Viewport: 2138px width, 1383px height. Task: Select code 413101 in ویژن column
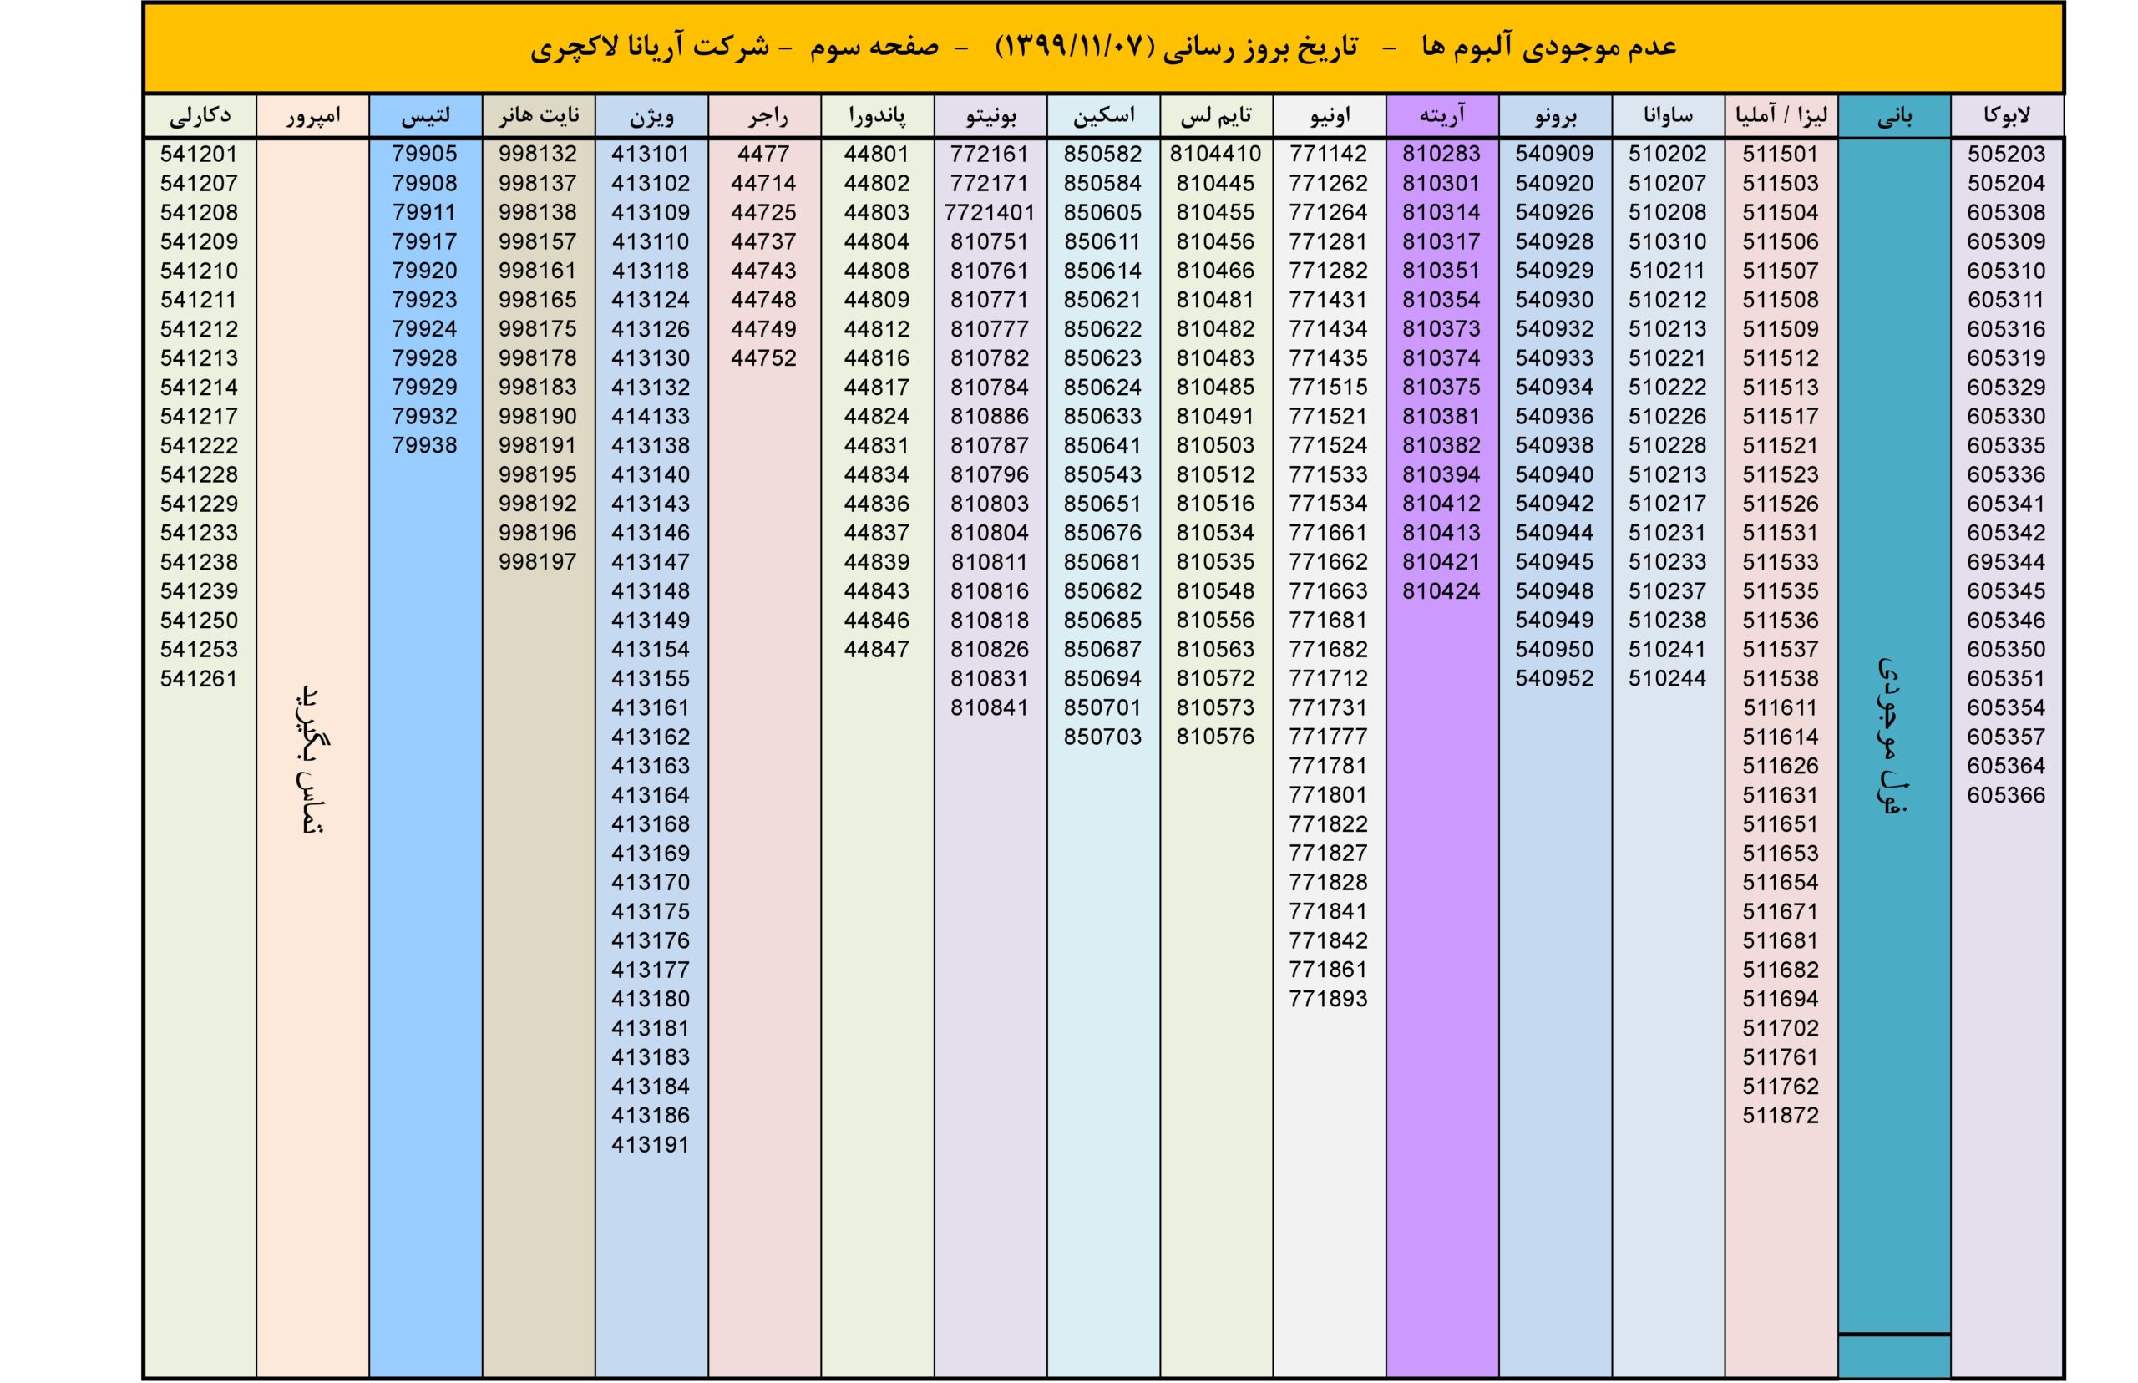[x=650, y=154]
